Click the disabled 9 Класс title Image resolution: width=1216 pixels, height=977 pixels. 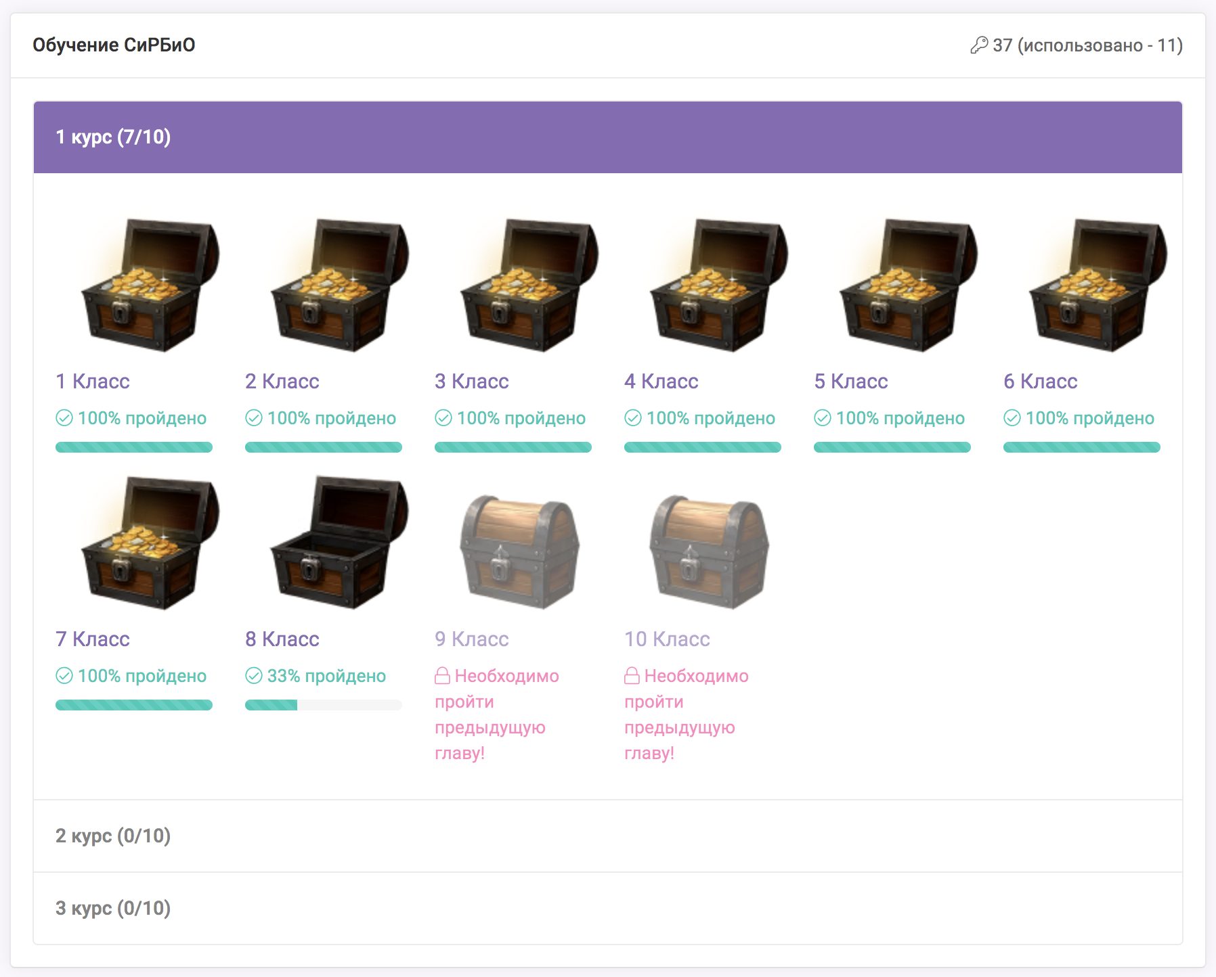click(472, 639)
